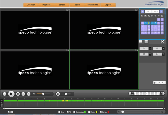Select the S4 channel button
This screenshot has height=115, width=168.
click(x=157, y=54)
